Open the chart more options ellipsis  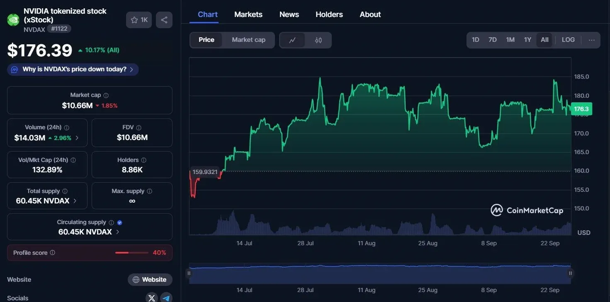point(592,40)
